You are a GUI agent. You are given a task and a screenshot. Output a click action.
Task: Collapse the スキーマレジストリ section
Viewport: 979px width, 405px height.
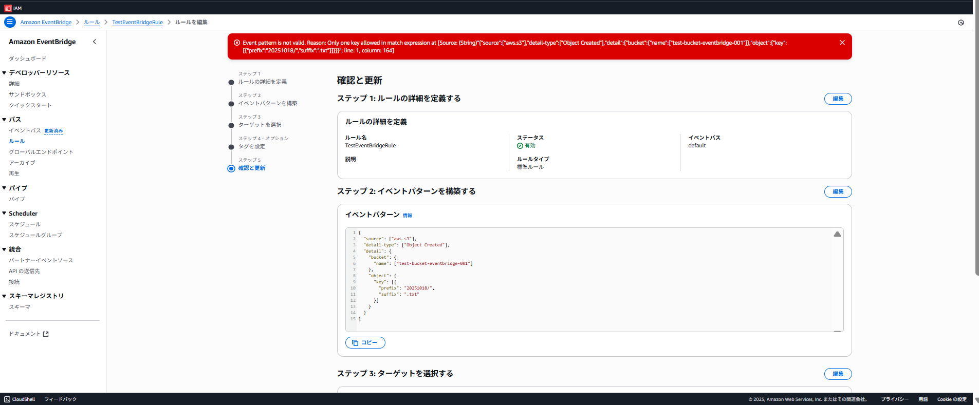point(4,296)
